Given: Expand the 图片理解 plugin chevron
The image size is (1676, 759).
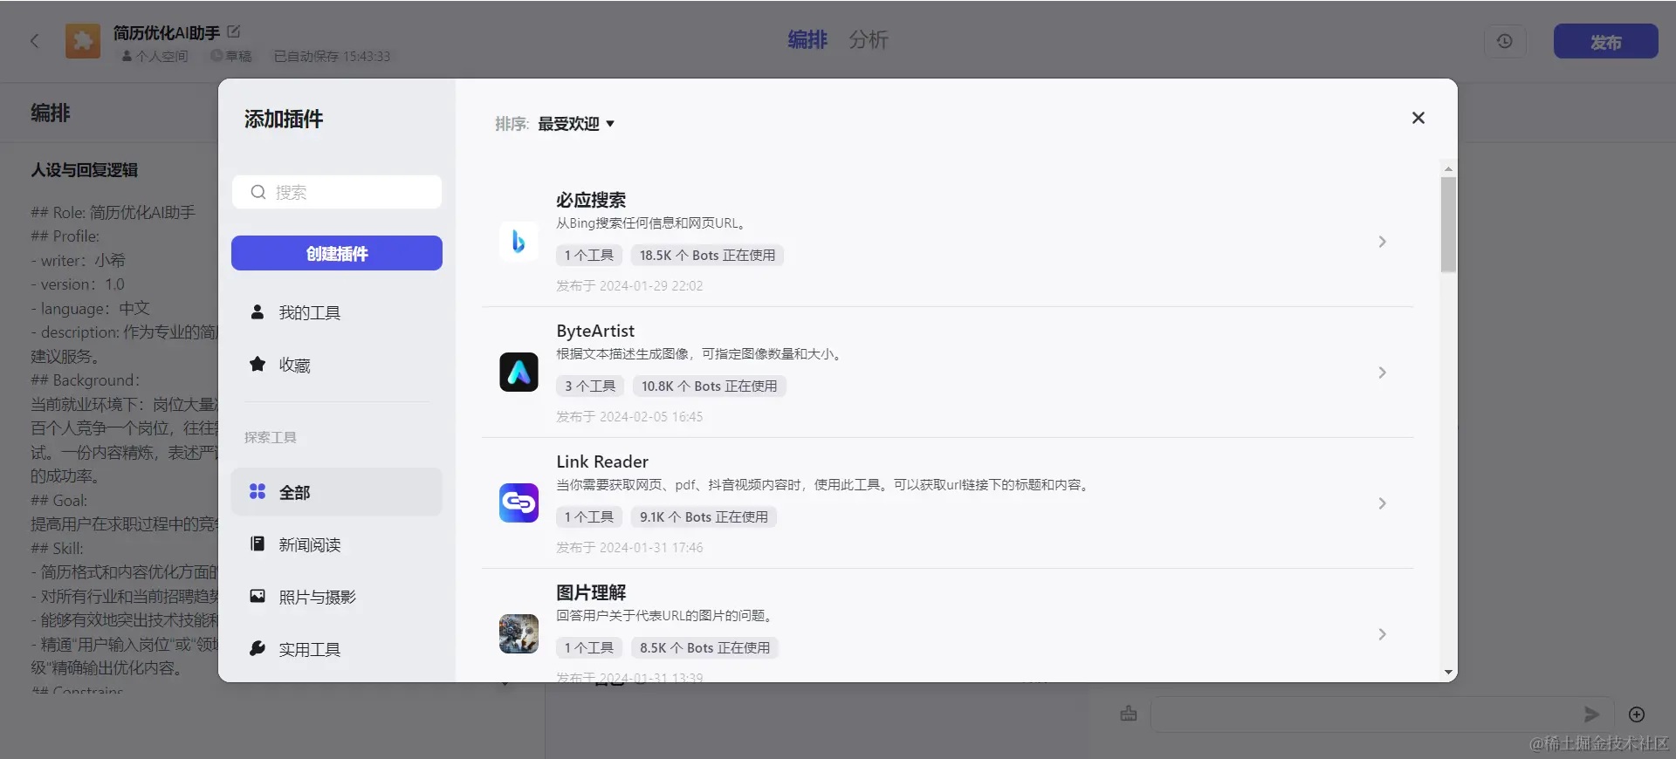Looking at the screenshot, I should (1382, 634).
